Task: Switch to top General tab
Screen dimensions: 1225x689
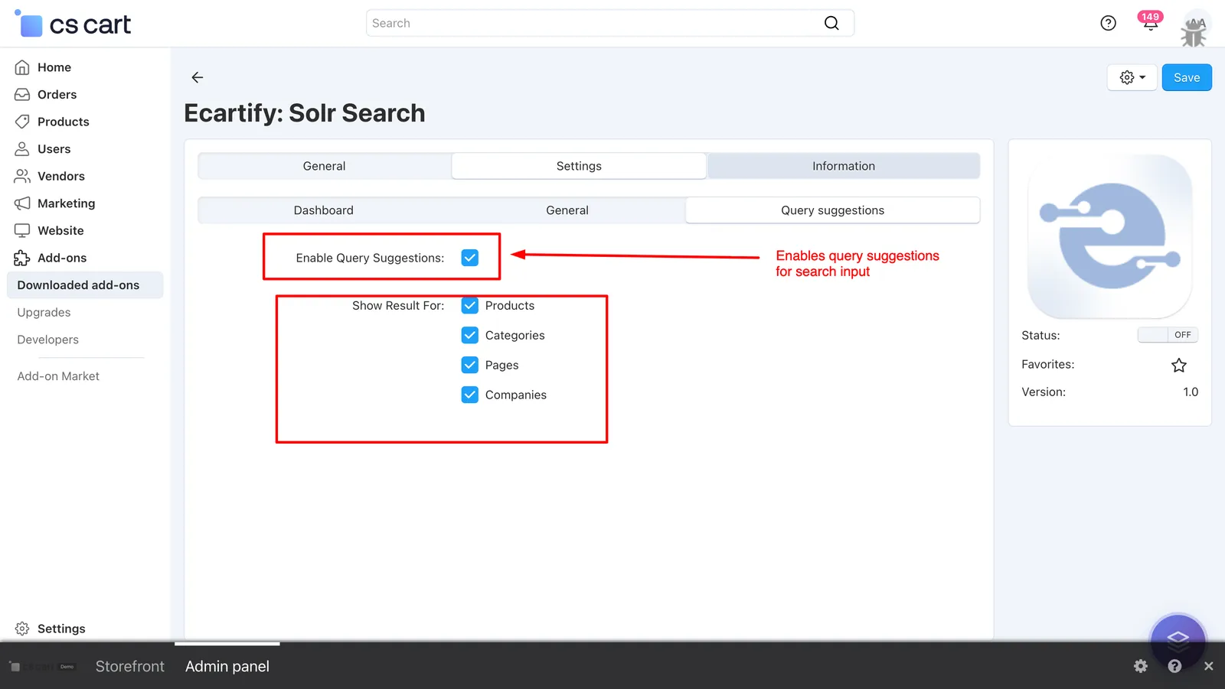Action: 325,166
